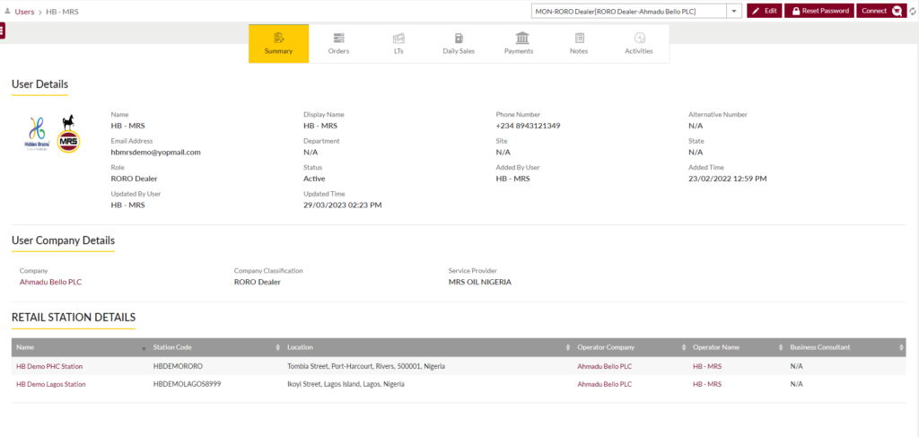Open Ahmadu Bello PLC in PHC Station row
The image size is (919, 437).
(x=604, y=366)
